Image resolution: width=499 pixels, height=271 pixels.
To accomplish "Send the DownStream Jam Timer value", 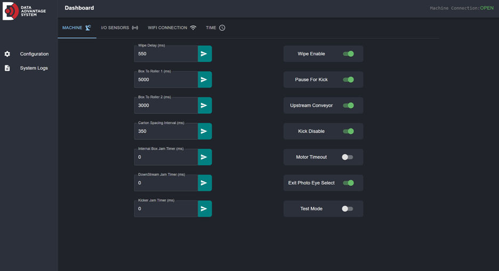I will pyautogui.click(x=205, y=183).
